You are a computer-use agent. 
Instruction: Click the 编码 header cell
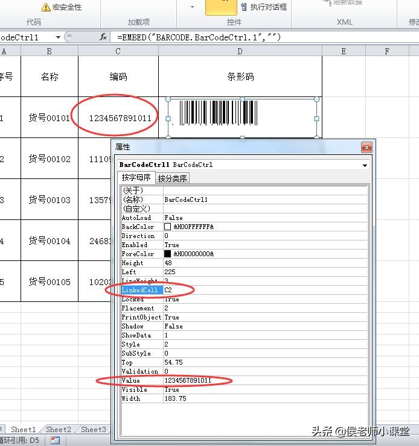(x=118, y=76)
